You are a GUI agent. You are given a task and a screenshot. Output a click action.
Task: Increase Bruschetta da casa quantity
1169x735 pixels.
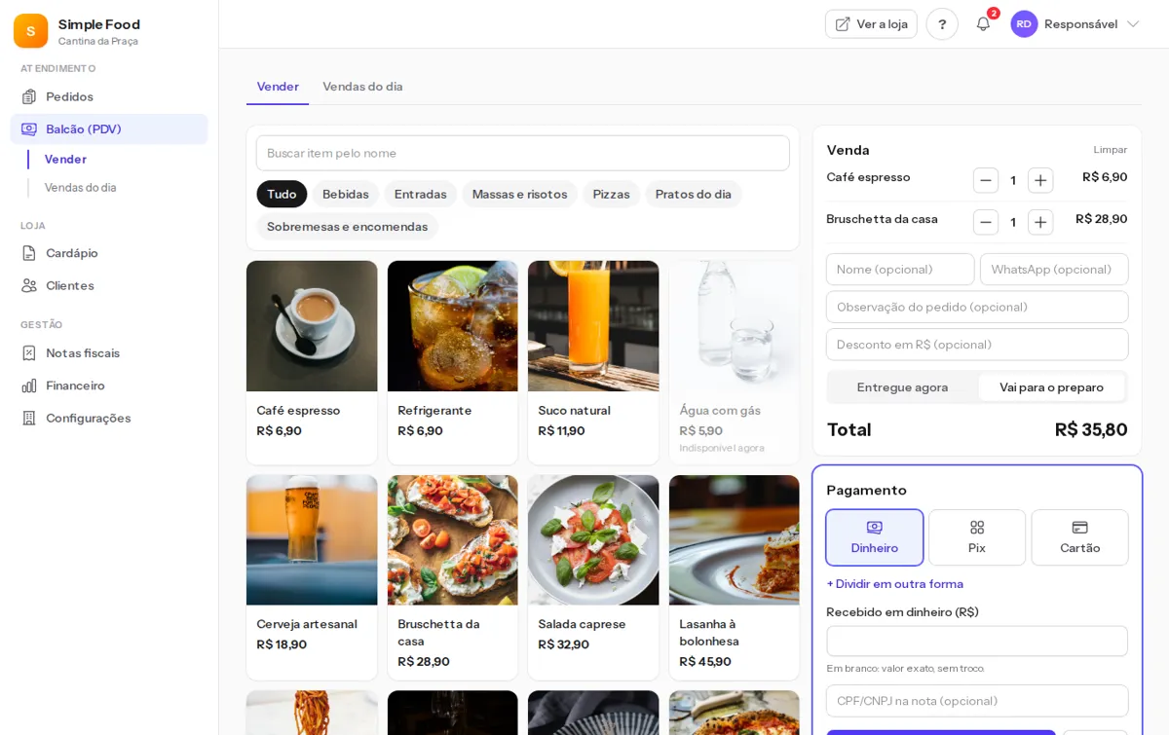tap(1040, 222)
